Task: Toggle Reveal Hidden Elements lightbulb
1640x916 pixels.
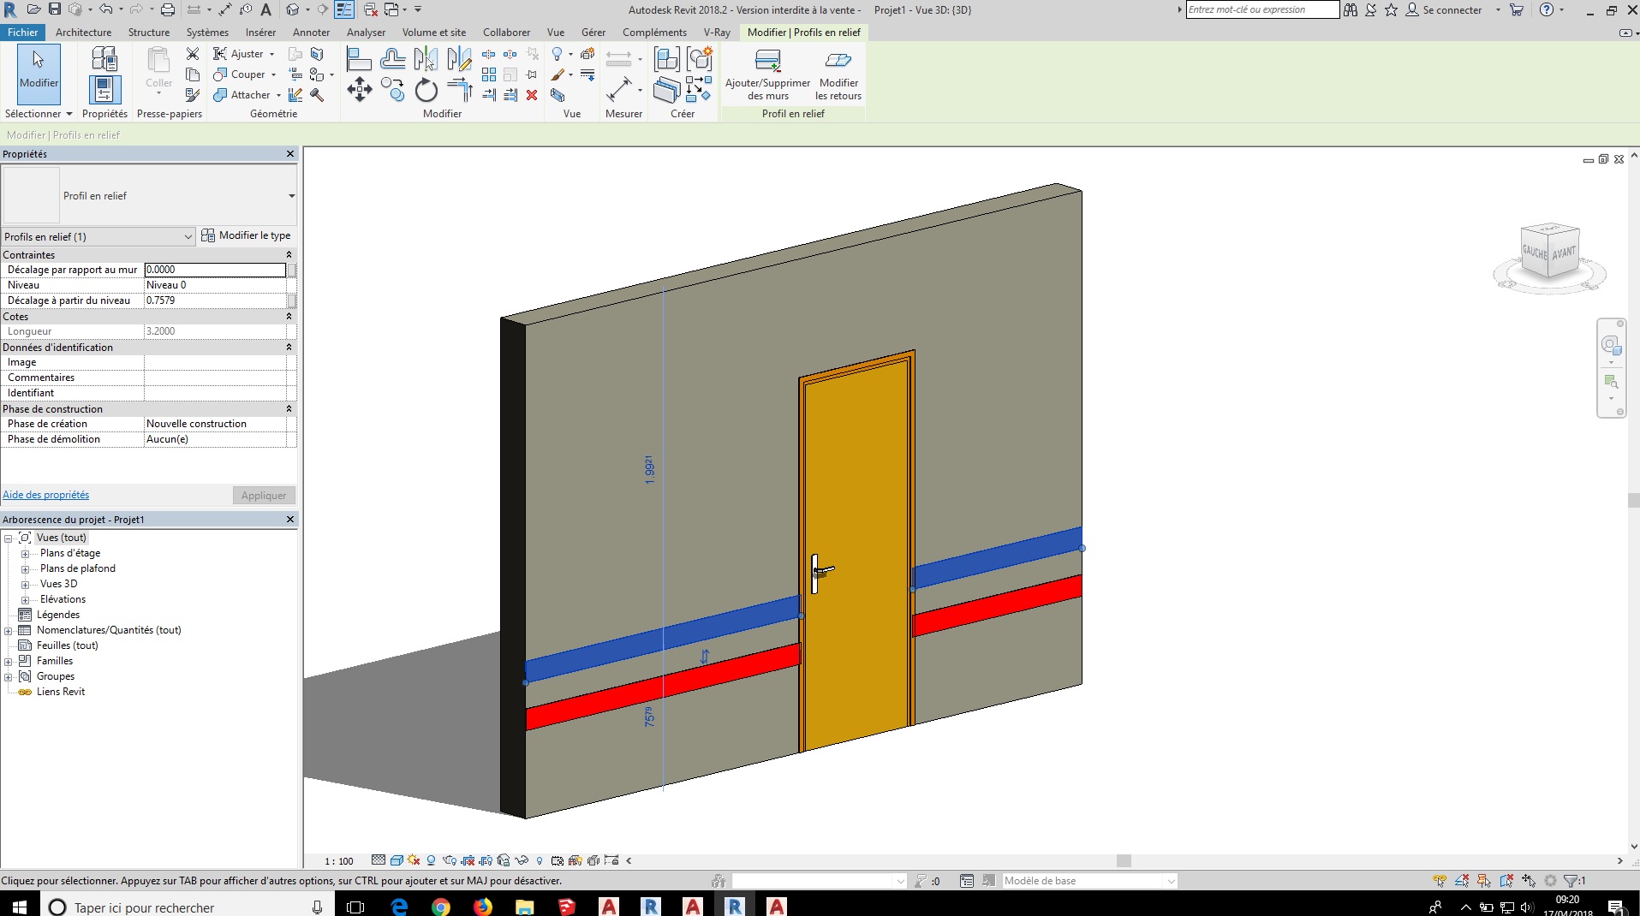Action: coord(540,860)
